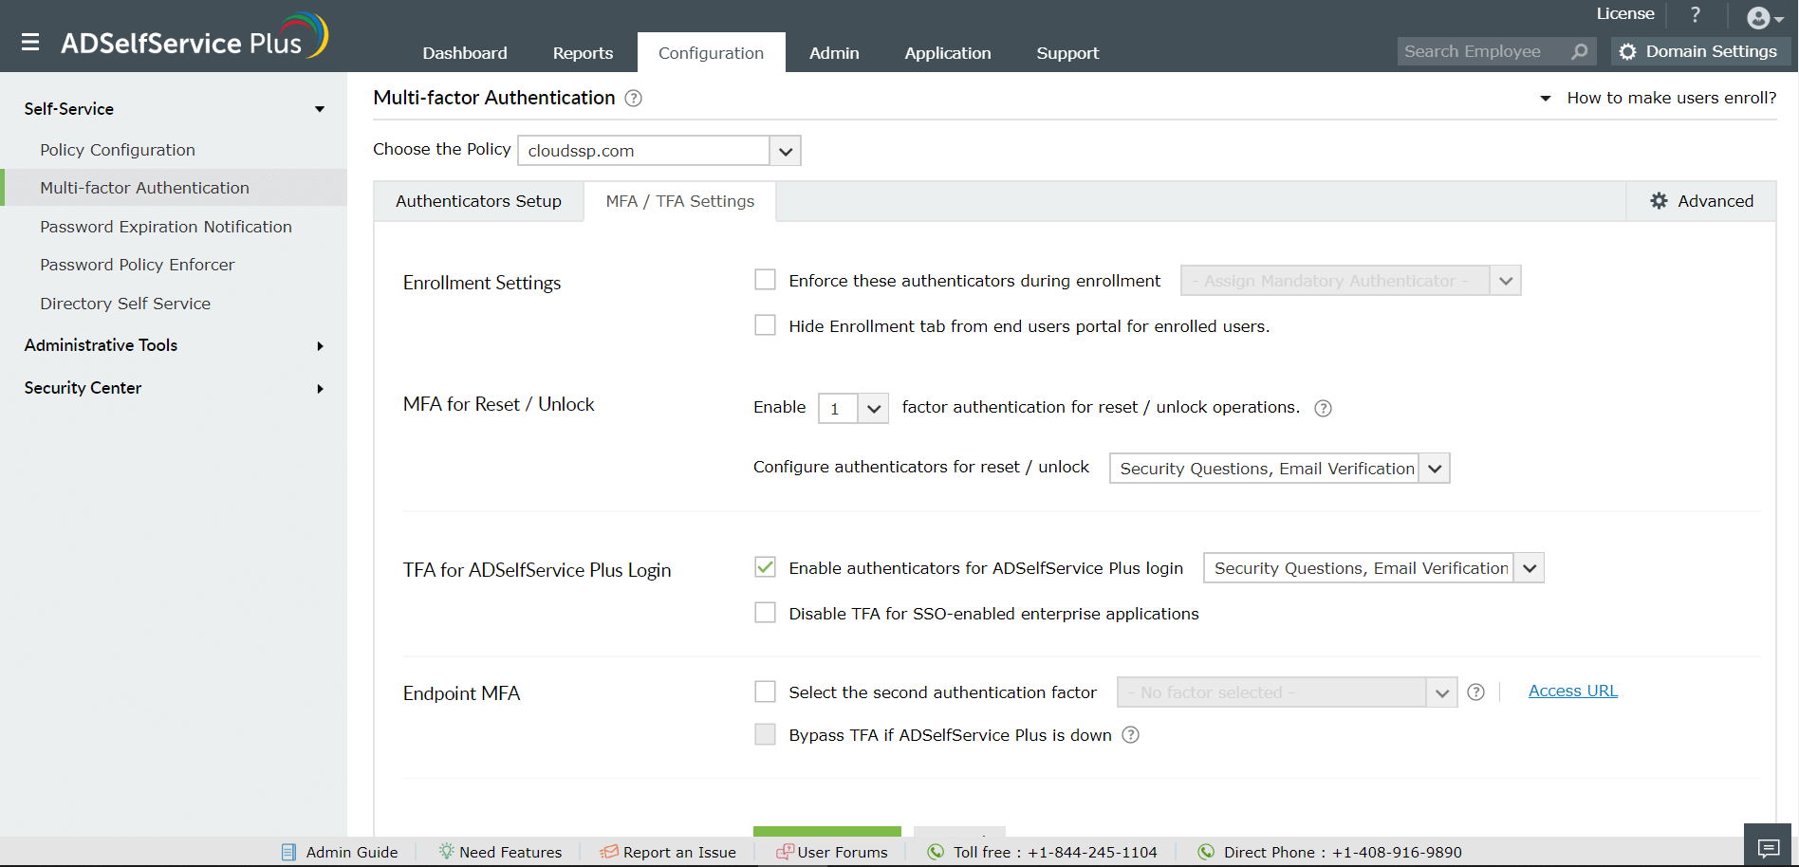Toggle Bypass TFA if ADSelfService Plus is down
1799x867 pixels.
tap(765, 734)
